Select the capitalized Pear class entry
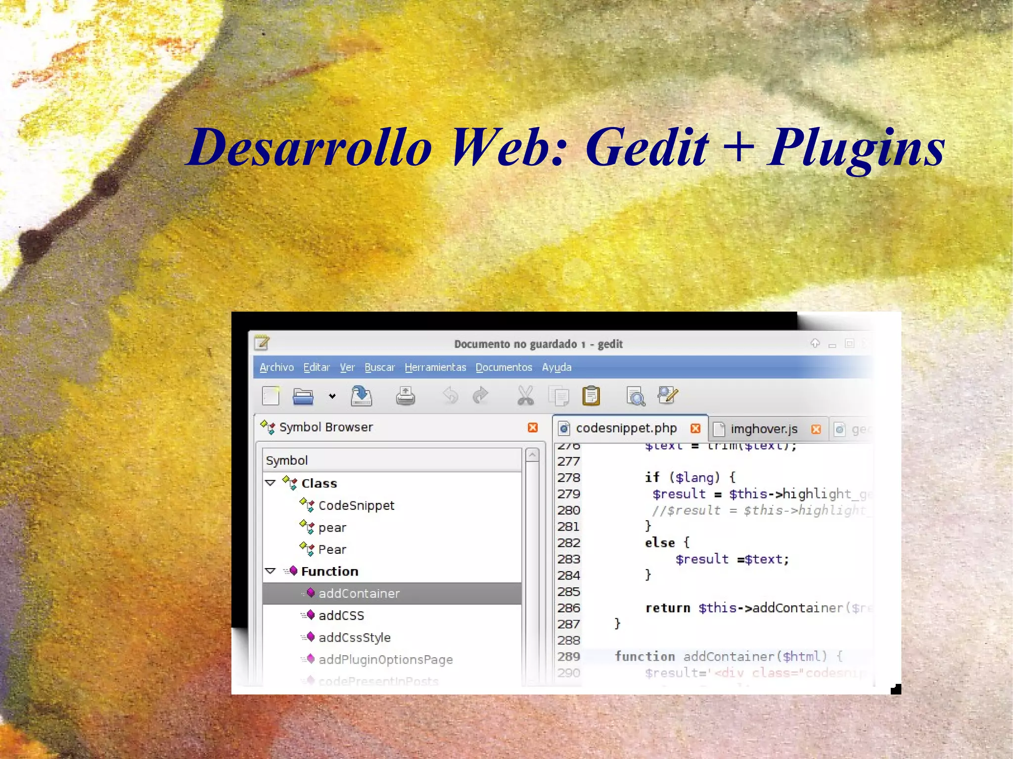 392,549
